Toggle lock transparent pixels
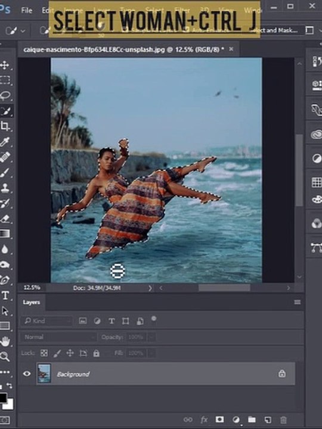The width and height of the screenshot is (322, 429). (x=44, y=353)
